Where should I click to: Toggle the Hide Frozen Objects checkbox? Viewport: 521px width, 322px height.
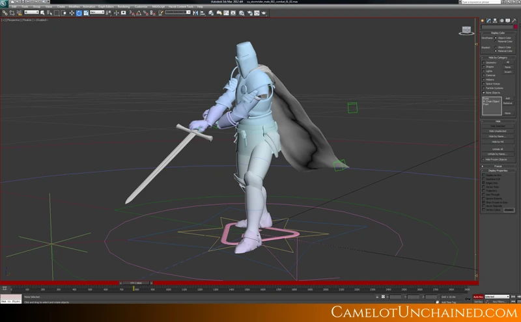pyautogui.click(x=483, y=159)
